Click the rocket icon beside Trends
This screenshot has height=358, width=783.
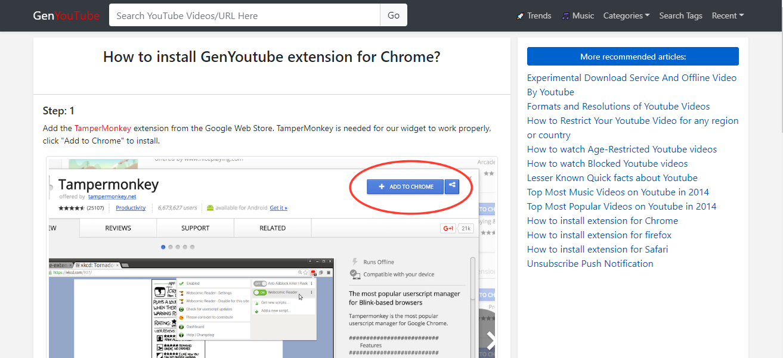coord(520,16)
